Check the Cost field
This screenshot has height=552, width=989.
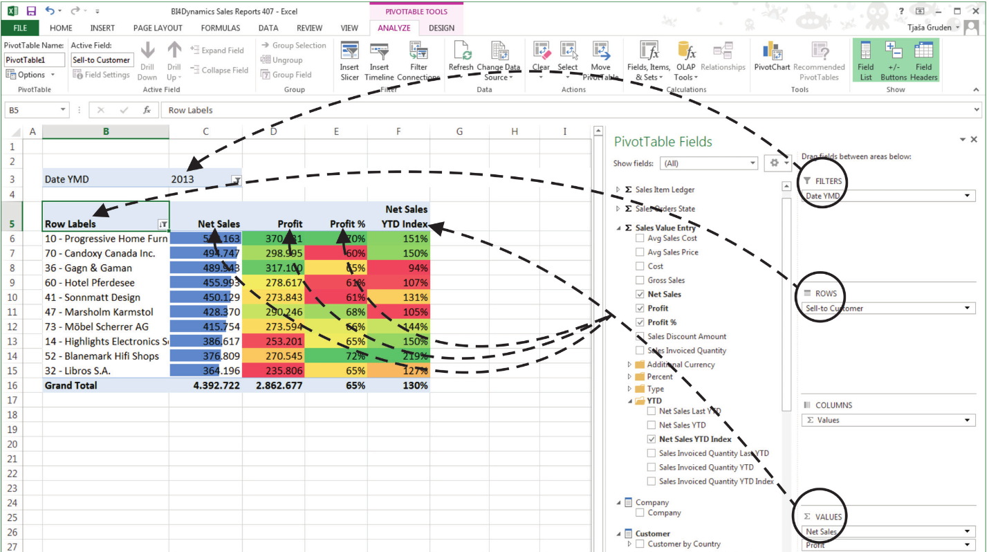point(640,266)
